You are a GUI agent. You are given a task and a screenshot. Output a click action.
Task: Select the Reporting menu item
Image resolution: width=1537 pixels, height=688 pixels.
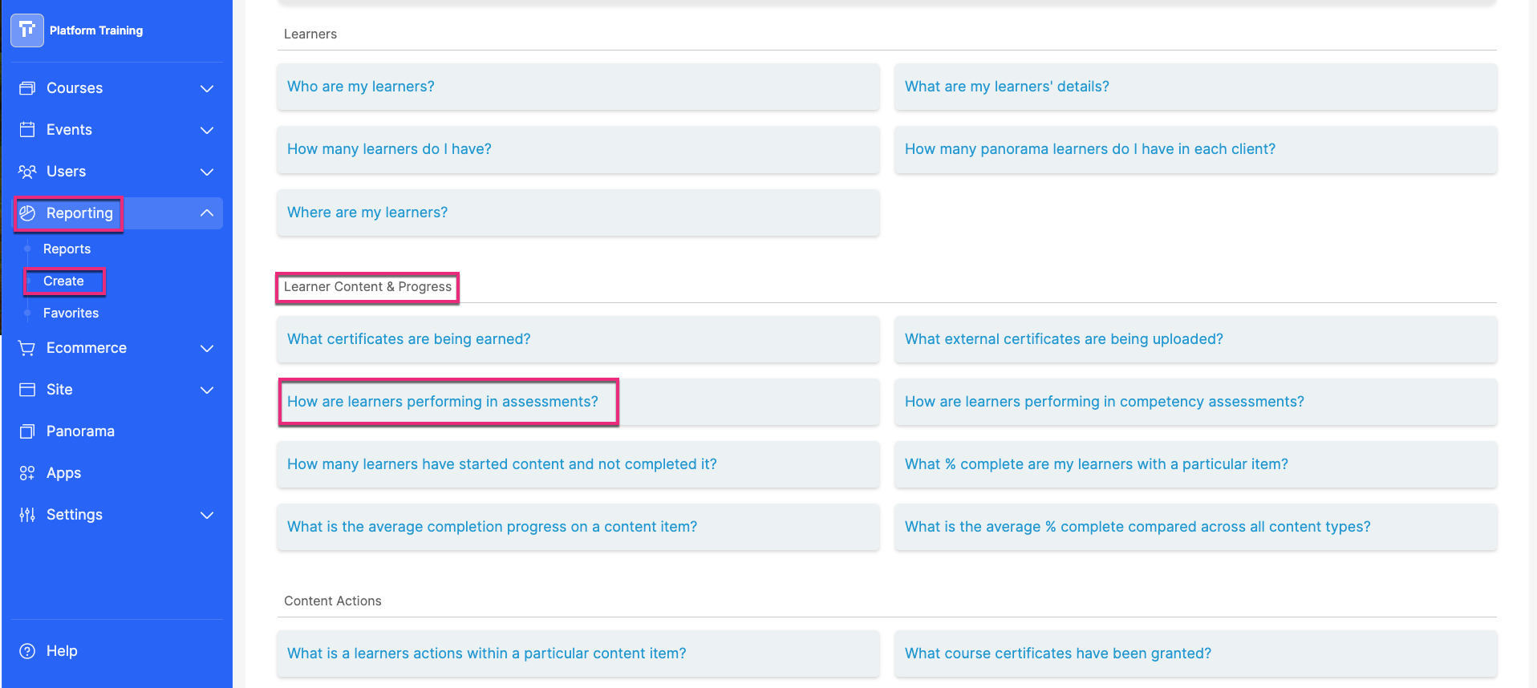click(x=117, y=213)
